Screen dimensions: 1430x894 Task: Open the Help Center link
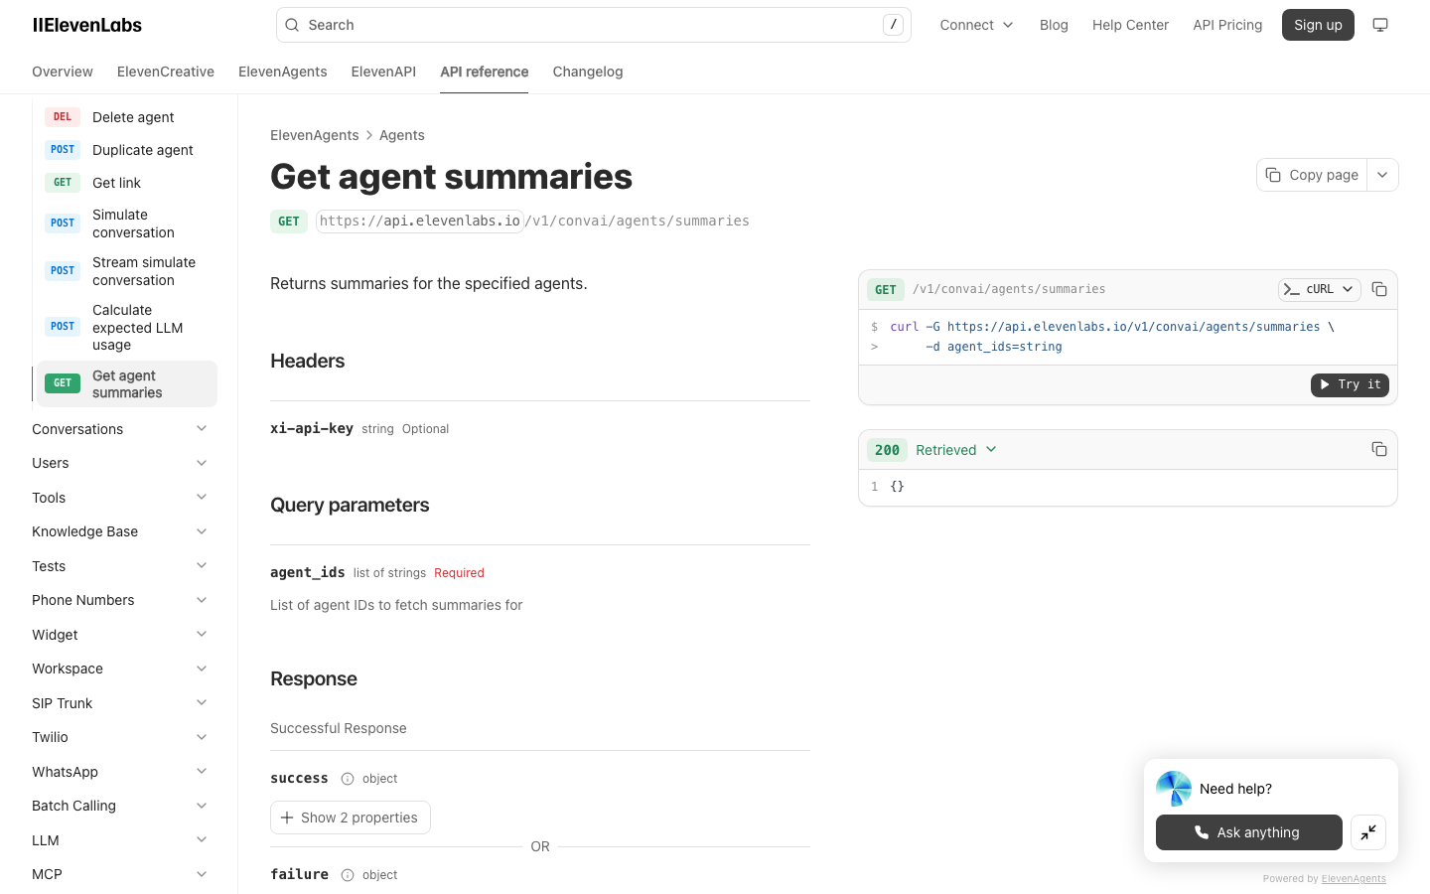click(1130, 25)
